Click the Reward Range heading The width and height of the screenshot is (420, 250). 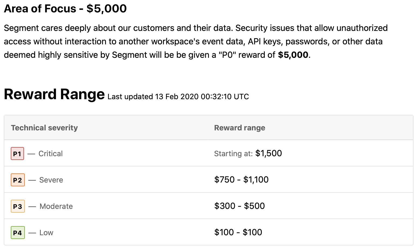pyautogui.click(x=54, y=94)
